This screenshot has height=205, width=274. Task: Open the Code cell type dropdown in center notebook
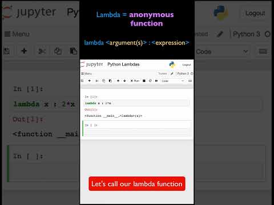[173, 81]
